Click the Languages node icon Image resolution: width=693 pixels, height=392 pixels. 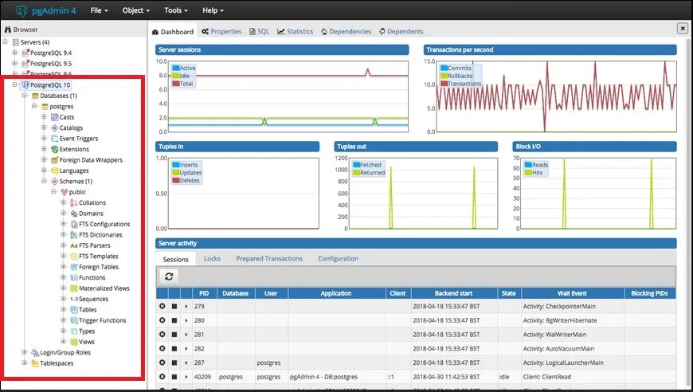pyautogui.click(x=54, y=171)
